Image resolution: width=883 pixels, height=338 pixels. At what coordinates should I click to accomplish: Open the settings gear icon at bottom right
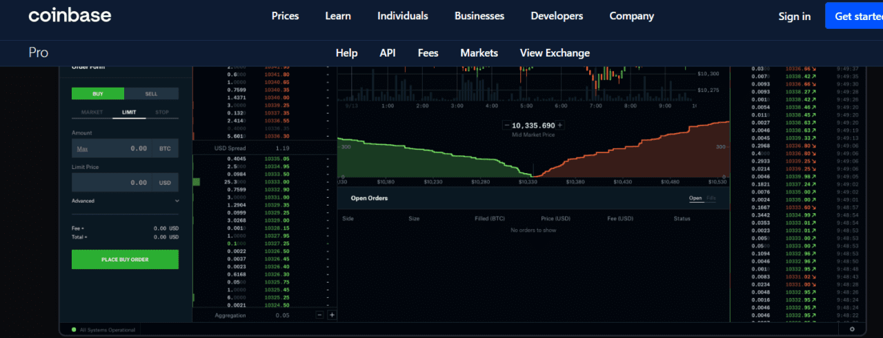[x=852, y=329]
